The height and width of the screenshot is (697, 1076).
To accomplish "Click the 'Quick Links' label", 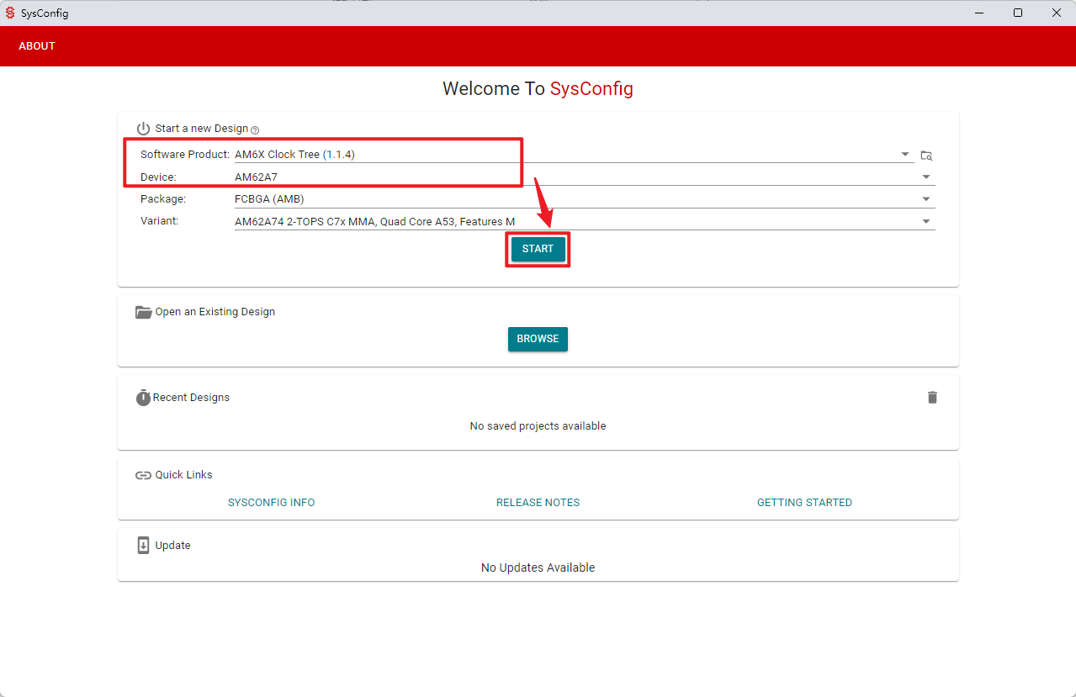I will pos(184,475).
